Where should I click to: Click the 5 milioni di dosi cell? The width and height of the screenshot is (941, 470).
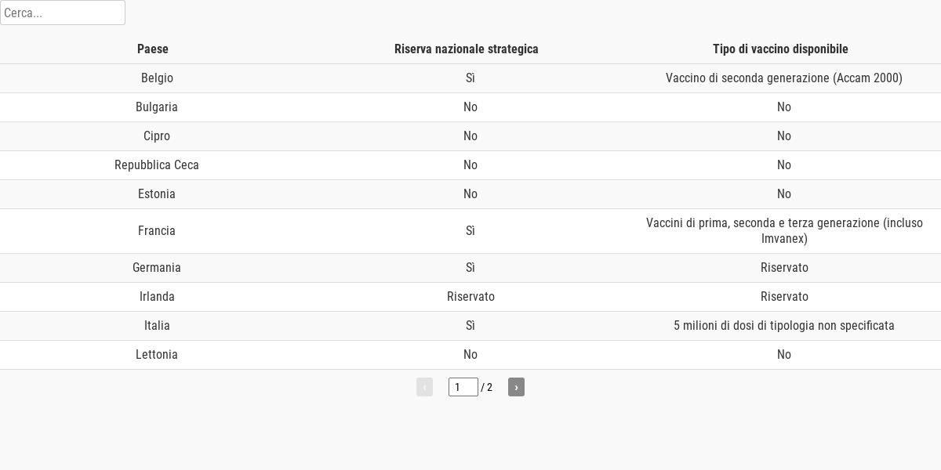(784, 326)
